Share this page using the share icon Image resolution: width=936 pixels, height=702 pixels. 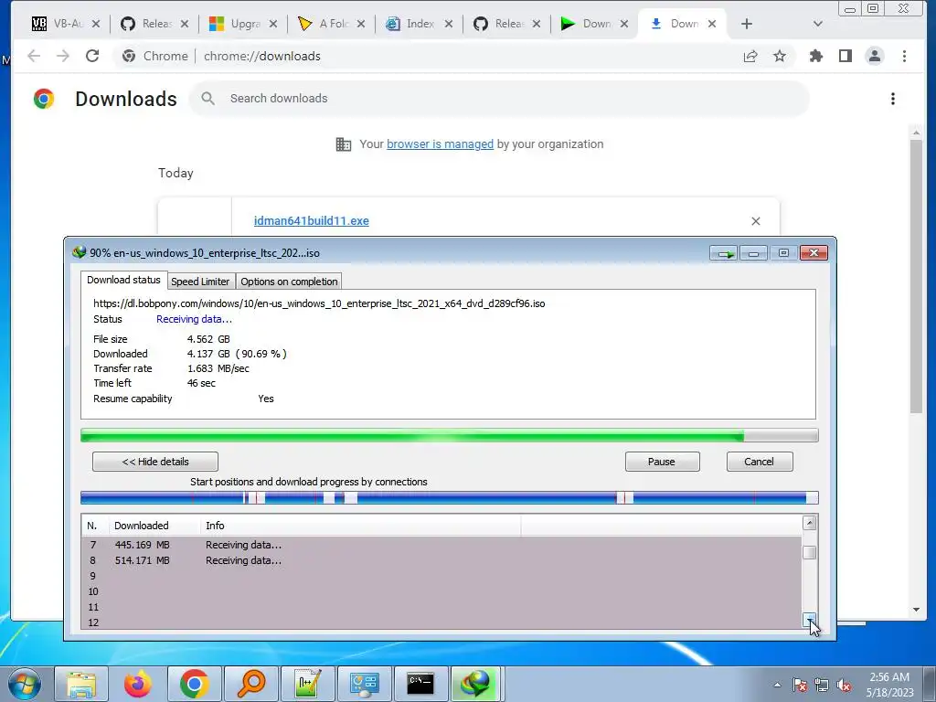click(750, 56)
